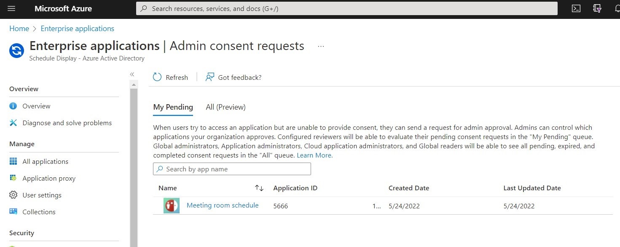
Task: Open Cloud Shell terminal icon
Action: 576,8
